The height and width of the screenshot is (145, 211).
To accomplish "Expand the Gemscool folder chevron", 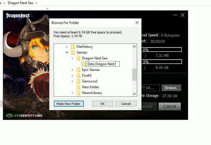I will [x=72, y=81].
